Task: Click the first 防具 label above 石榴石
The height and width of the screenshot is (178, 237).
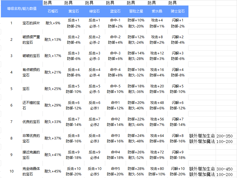Action: tap(47, 3)
